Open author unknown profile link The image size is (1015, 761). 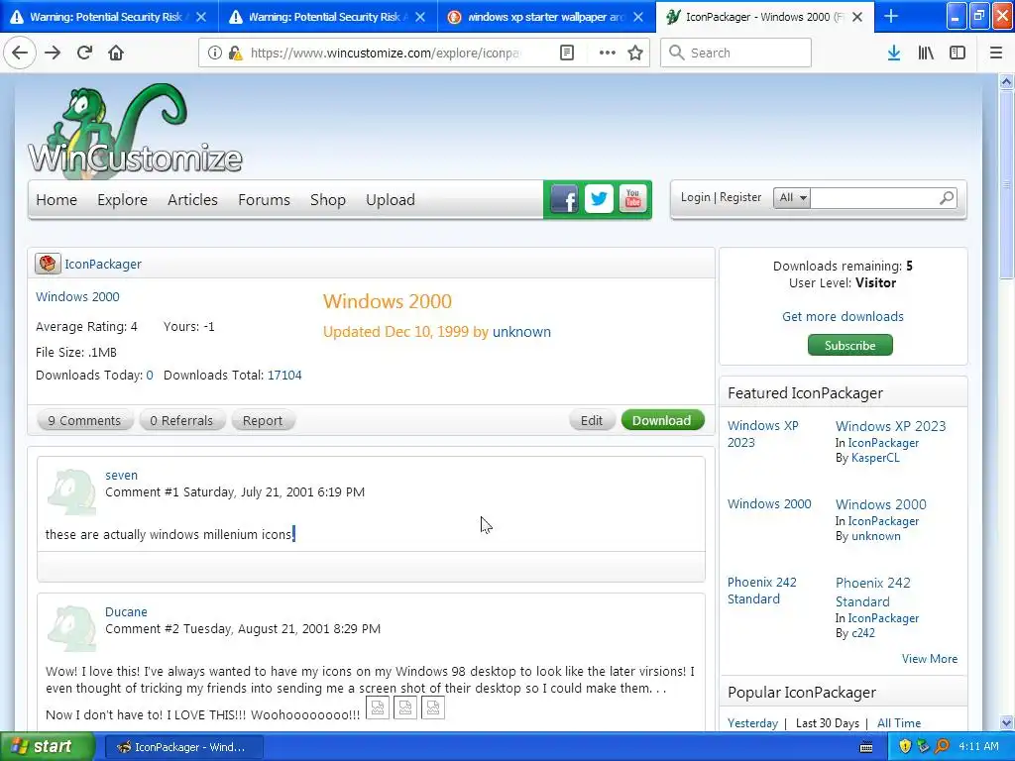coord(521,332)
